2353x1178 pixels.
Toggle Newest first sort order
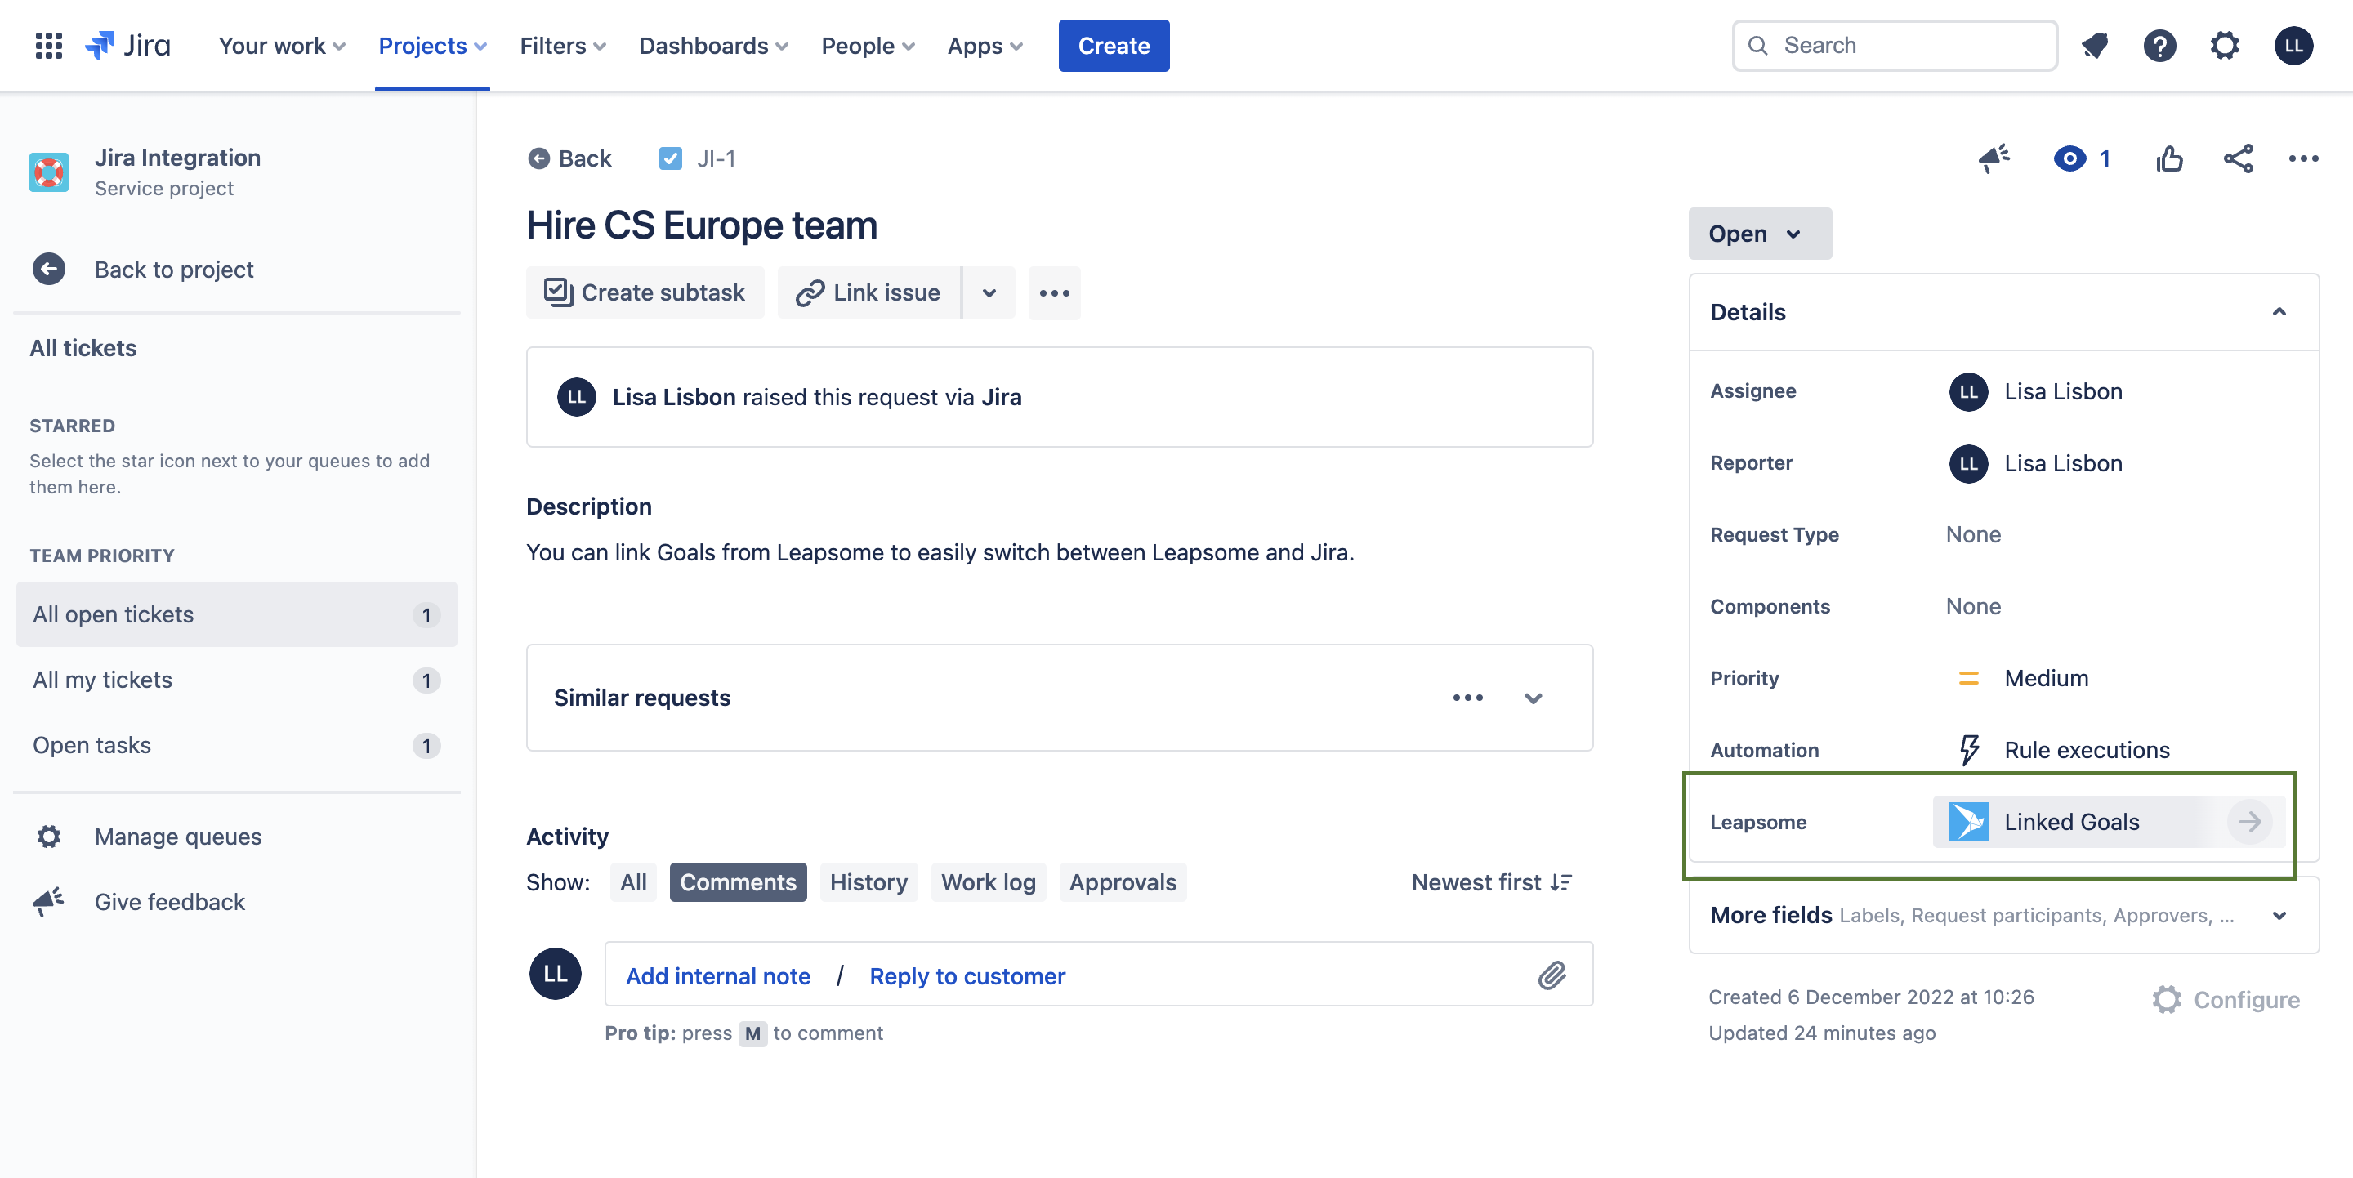click(x=1491, y=882)
